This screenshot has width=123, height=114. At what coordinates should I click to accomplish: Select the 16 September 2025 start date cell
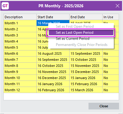53,60
